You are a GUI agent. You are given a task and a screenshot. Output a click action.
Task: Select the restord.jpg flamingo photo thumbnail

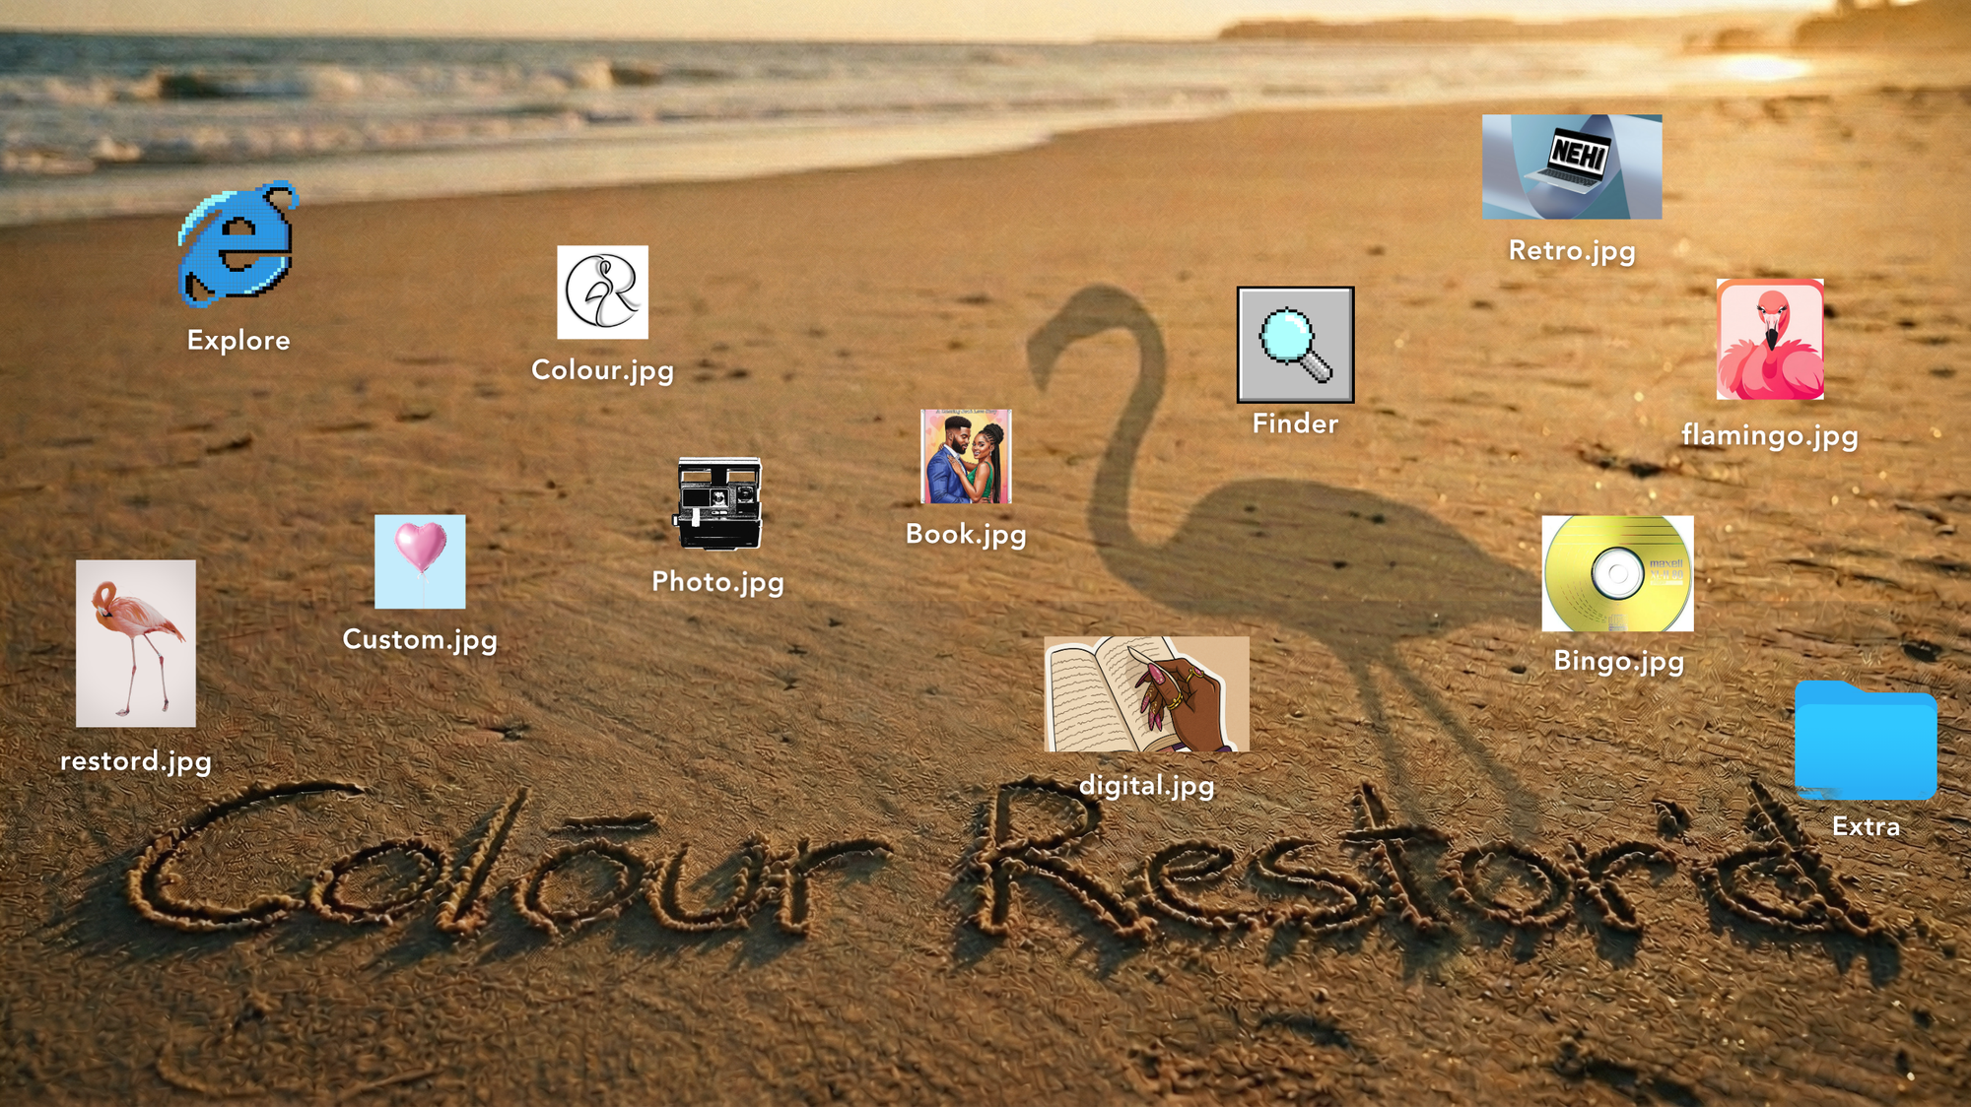136,643
